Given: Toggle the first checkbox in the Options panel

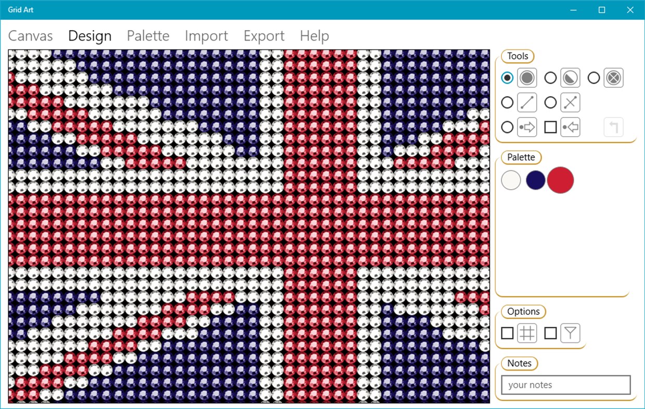Looking at the screenshot, I should [x=507, y=333].
